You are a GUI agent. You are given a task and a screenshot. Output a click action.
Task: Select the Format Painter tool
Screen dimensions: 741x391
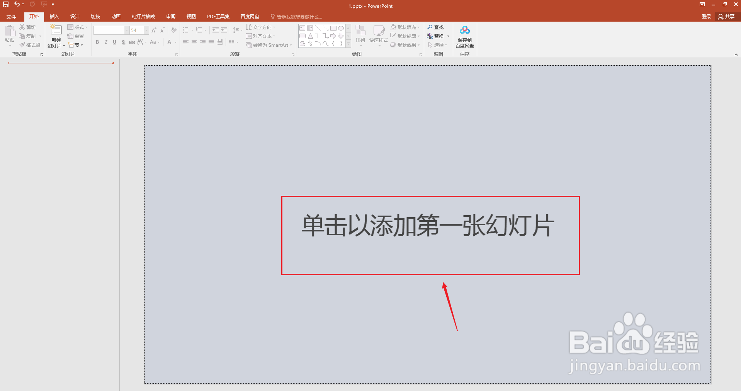30,44
